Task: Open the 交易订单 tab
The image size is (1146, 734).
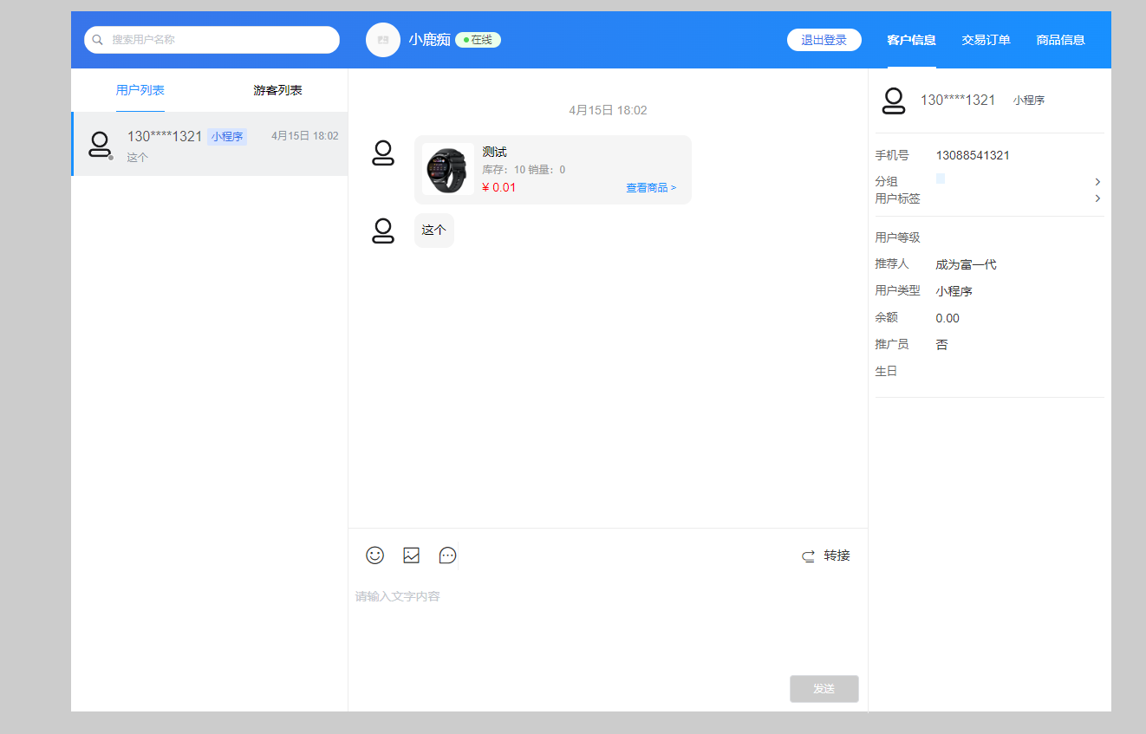Action: (x=986, y=40)
